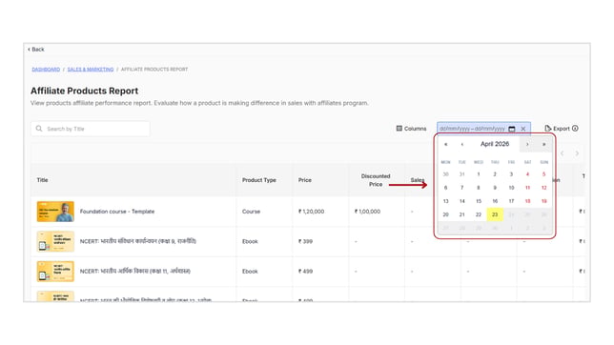This screenshot has width=614, height=345.
Task: Open Foundation course - Template thumbnail
Action: (x=55, y=212)
